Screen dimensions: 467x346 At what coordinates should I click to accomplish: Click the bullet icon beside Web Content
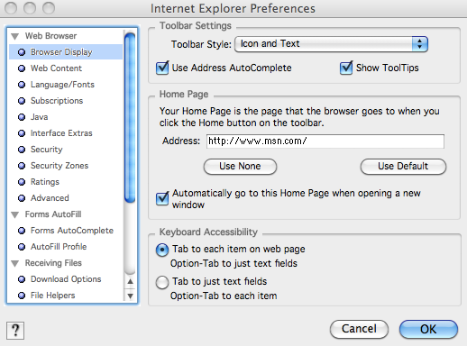tap(22, 68)
